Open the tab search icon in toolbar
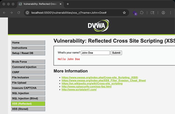The height and width of the screenshot is (114, 175). (152, 13)
